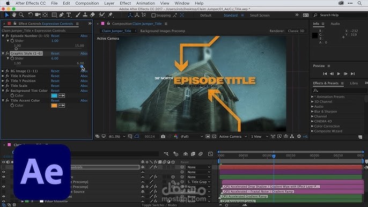Reset the Title Accent Color effect
The height and width of the screenshot is (207, 368).
pyautogui.click(x=55, y=100)
